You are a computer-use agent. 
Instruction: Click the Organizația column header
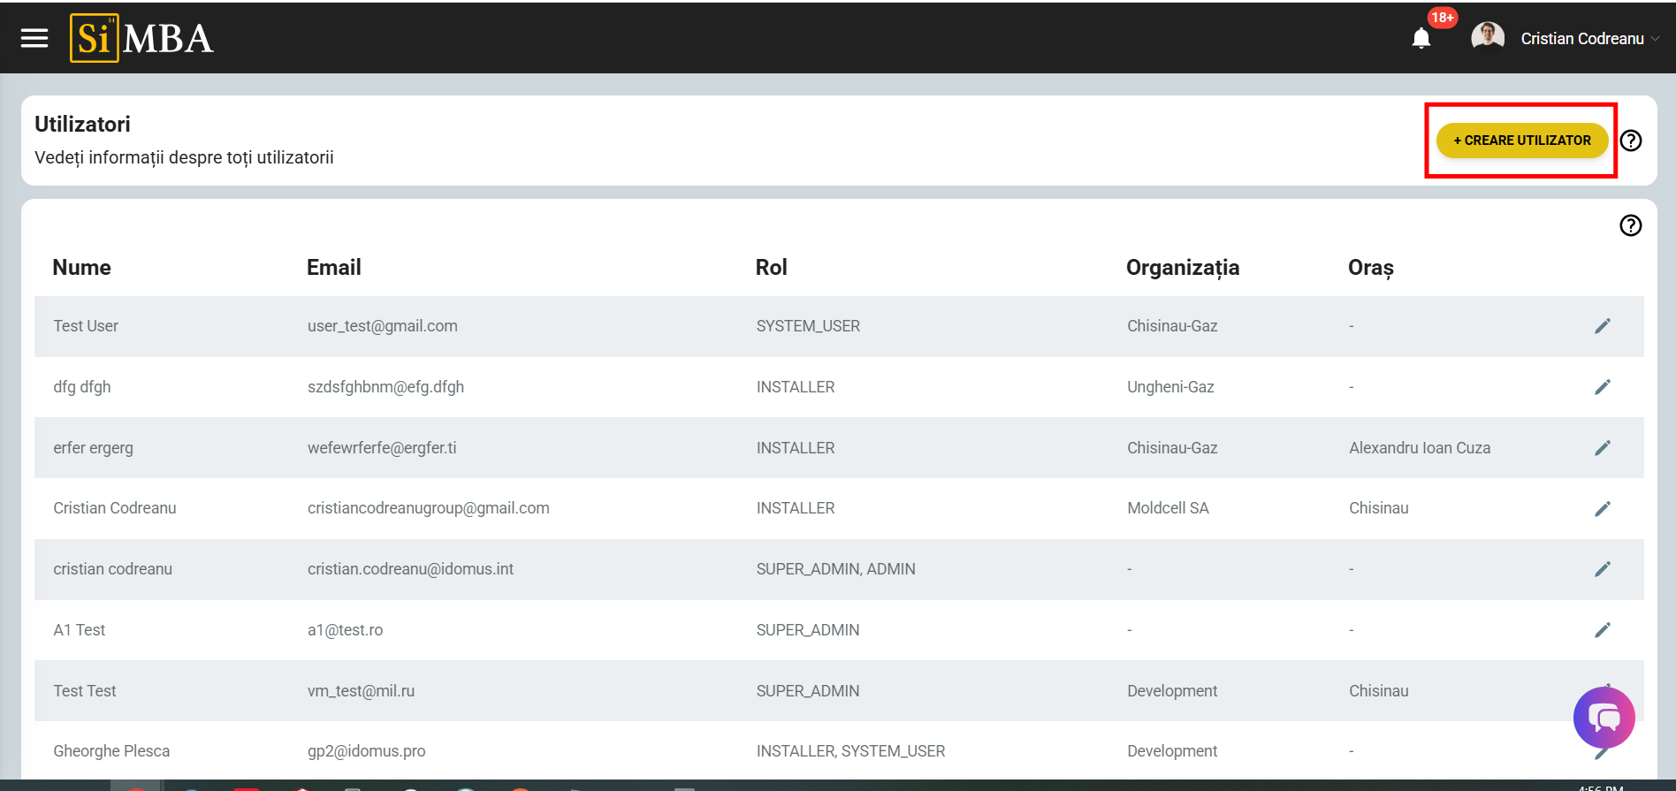click(x=1182, y=268)
